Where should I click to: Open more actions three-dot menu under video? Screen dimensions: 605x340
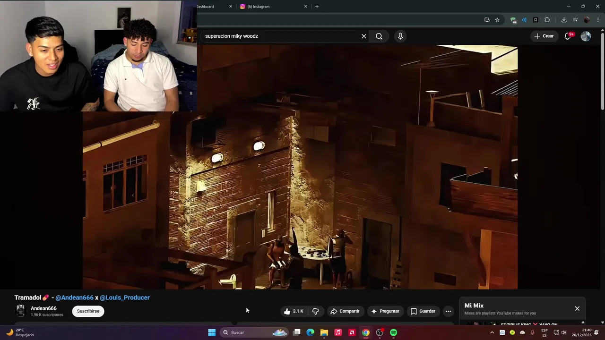[x=448, y=311]
